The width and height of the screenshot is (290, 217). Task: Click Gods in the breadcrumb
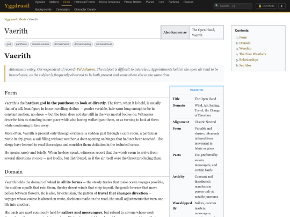(x=23, y=19)
